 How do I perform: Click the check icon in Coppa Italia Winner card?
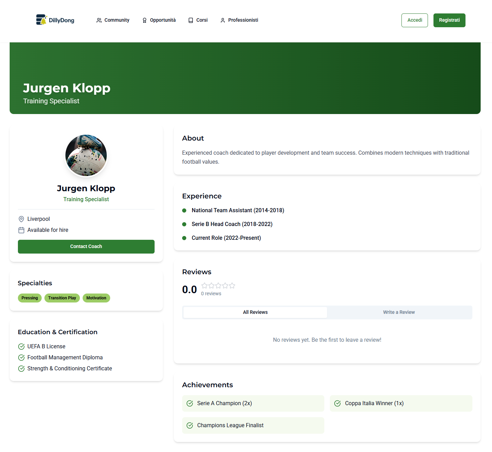click(x=338, y=403)
